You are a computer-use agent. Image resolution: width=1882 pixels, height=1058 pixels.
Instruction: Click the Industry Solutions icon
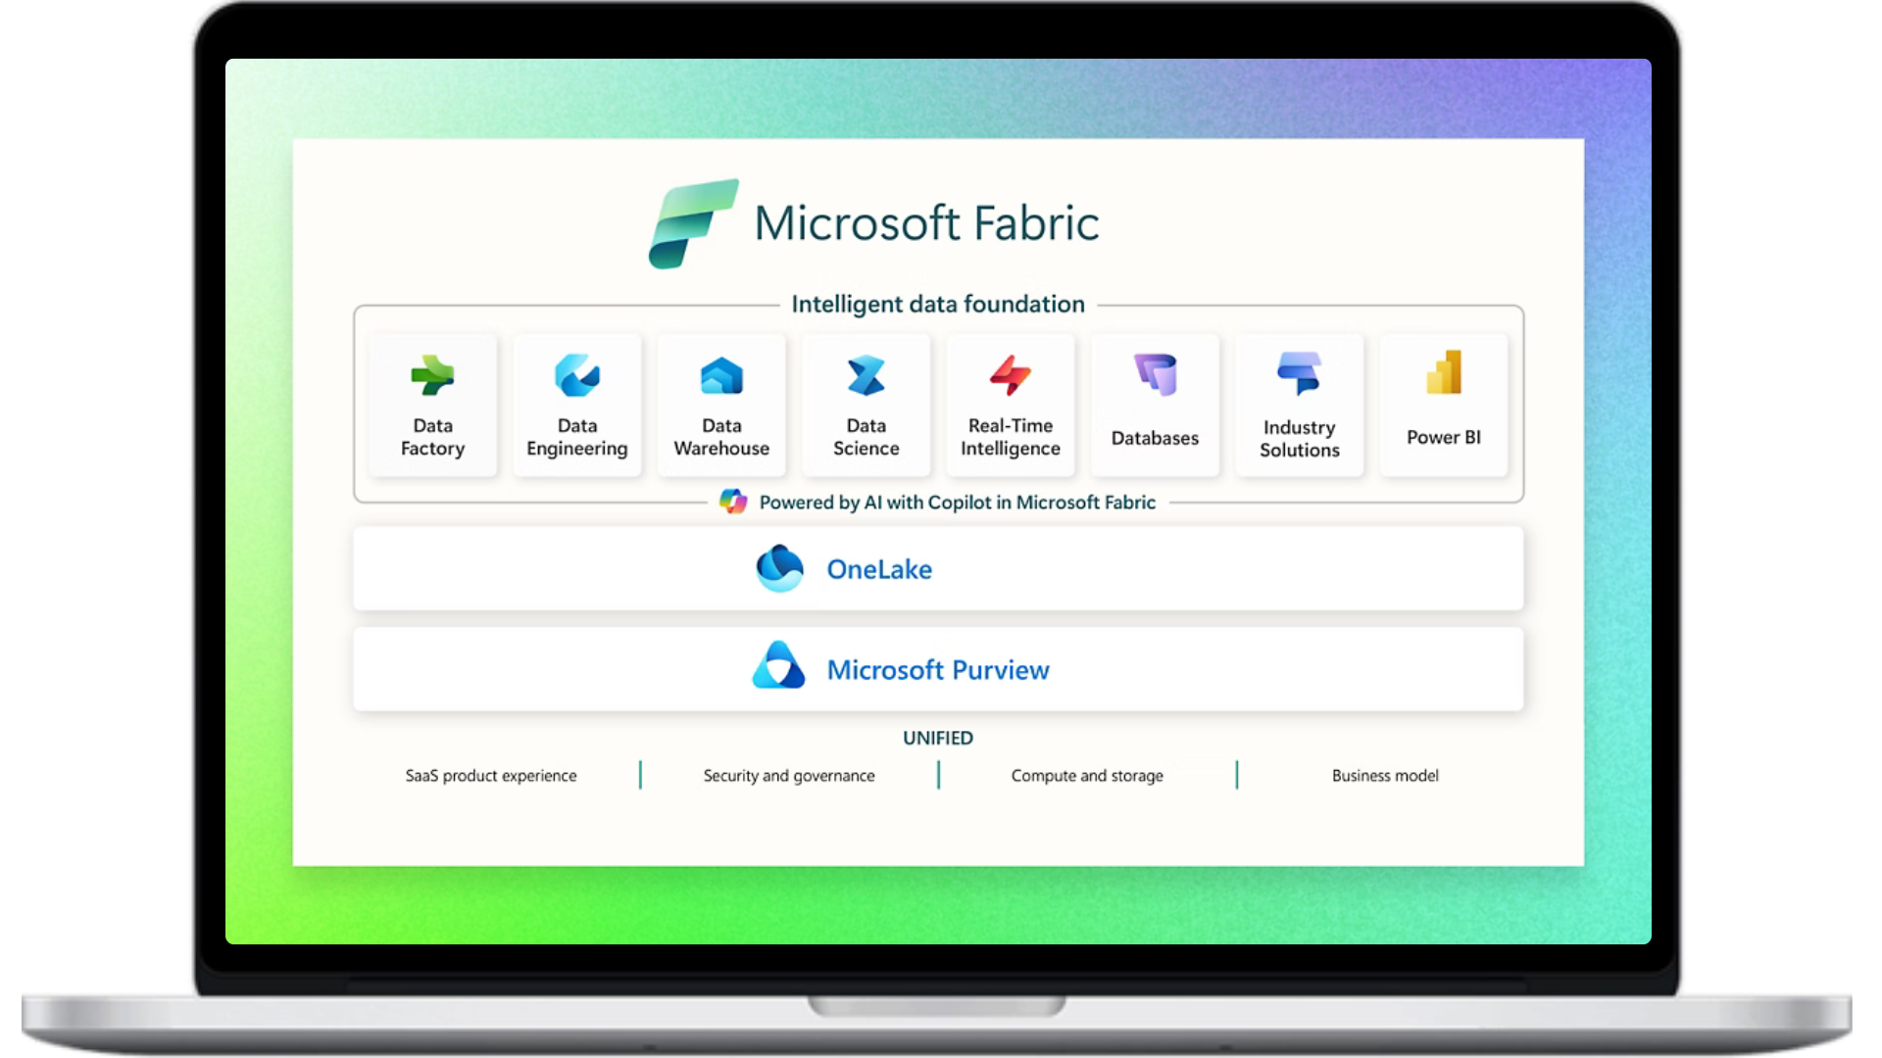click(1299, 373)
